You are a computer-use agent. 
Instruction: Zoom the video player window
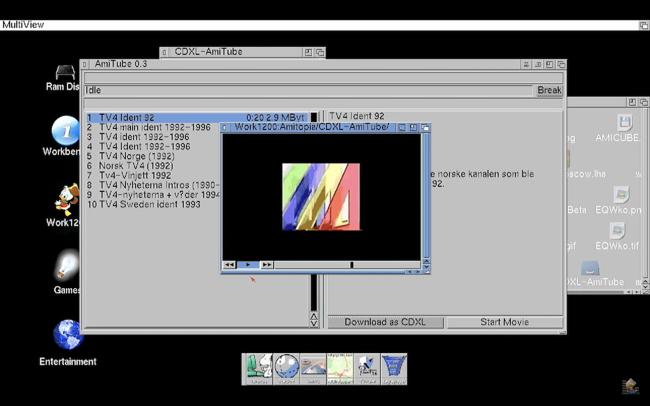(x=414, y=127)
